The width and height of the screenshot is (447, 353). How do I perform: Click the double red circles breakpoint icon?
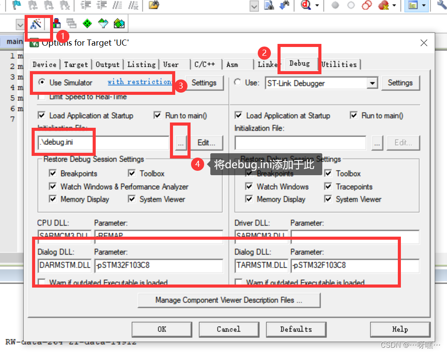coord(367,5)
